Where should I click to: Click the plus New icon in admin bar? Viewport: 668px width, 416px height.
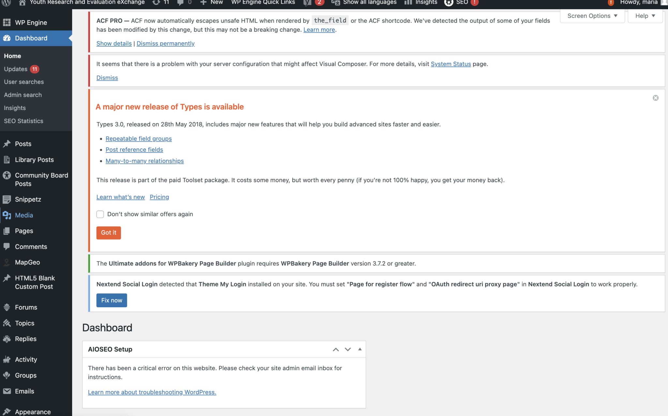pos(203,3)
